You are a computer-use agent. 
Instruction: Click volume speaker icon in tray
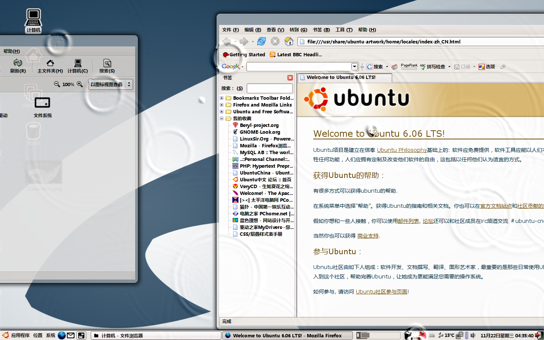473,335
